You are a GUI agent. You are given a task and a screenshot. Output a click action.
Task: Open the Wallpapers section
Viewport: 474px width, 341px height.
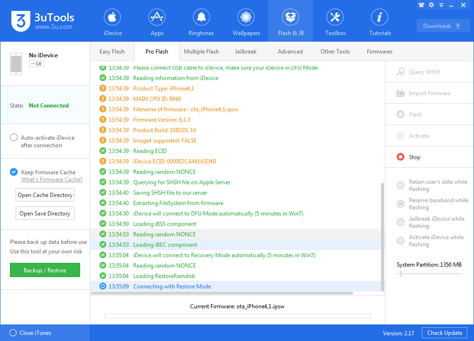246,22
